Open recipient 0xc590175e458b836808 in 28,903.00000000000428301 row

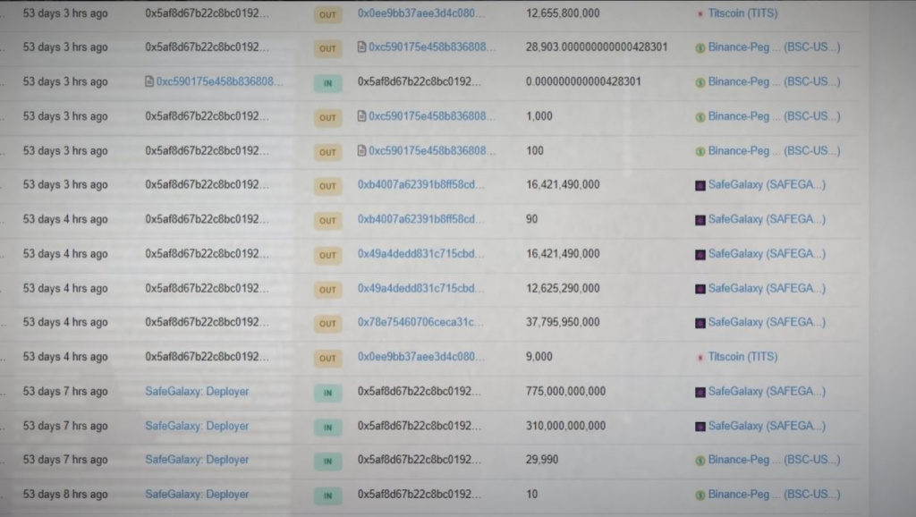click(432, 47)
